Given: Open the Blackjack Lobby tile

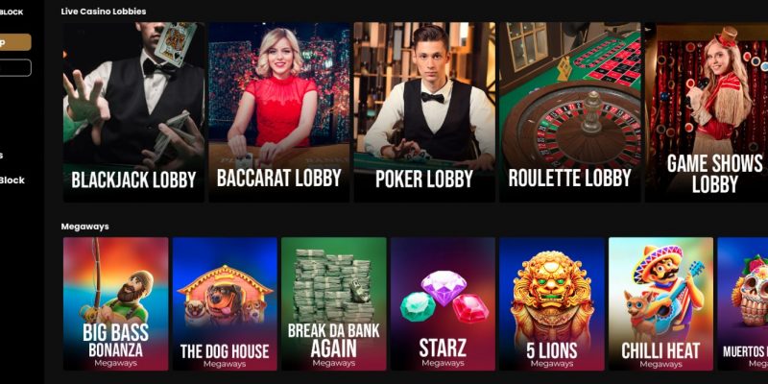Looking at the screenshot, I should (x=133, y=111).
